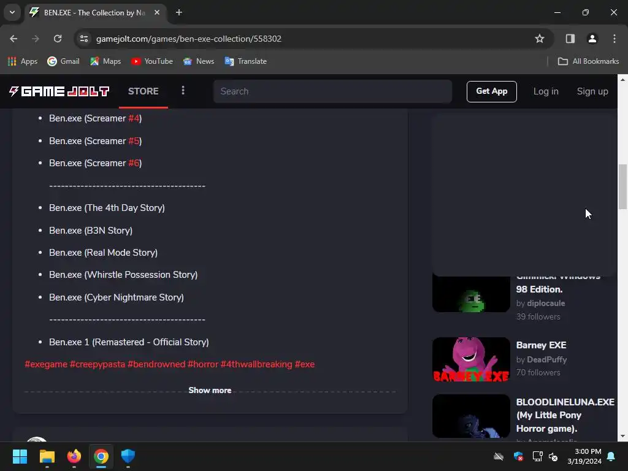Open the YouTube bookmark

(152, 61)
